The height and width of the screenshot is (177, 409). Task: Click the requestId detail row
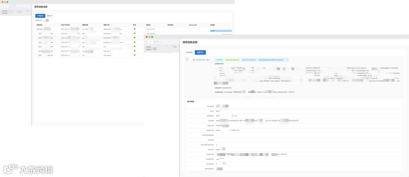pos(294,130)
